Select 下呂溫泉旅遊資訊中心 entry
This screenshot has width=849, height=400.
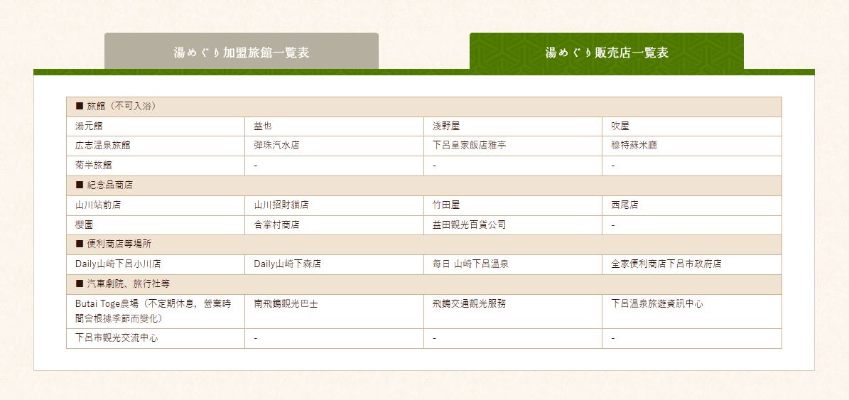692,311
